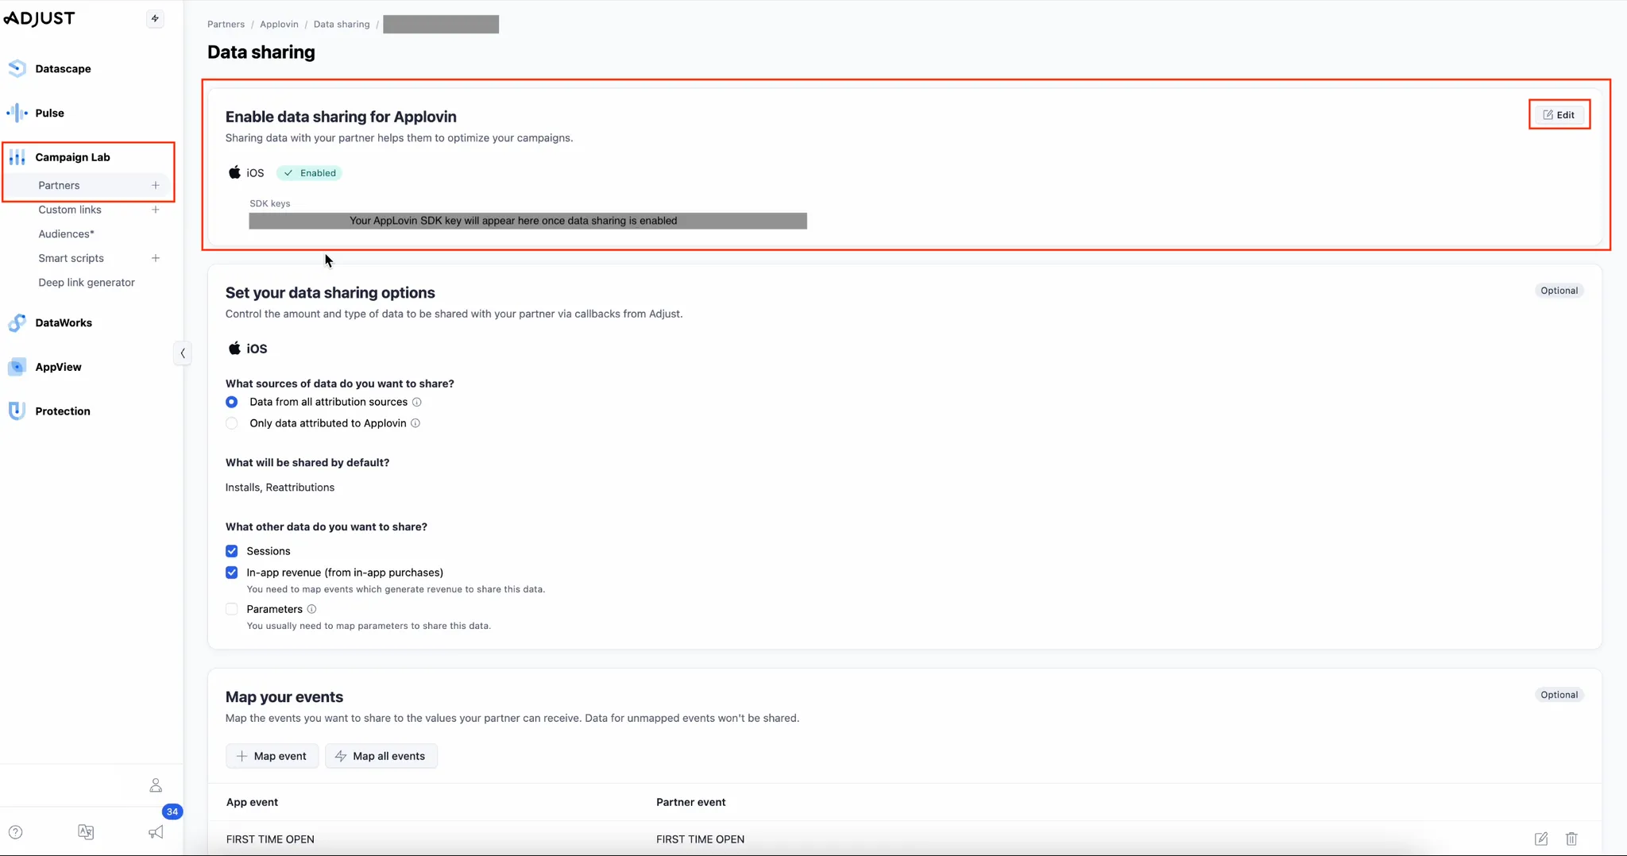Click the DataWorks icon
The height and width of the screenshot is (856, 1627).
17,323
